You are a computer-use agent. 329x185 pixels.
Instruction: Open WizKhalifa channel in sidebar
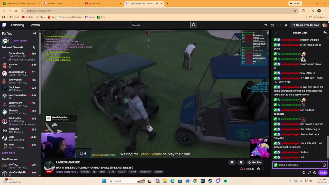(x=20, y=121)
